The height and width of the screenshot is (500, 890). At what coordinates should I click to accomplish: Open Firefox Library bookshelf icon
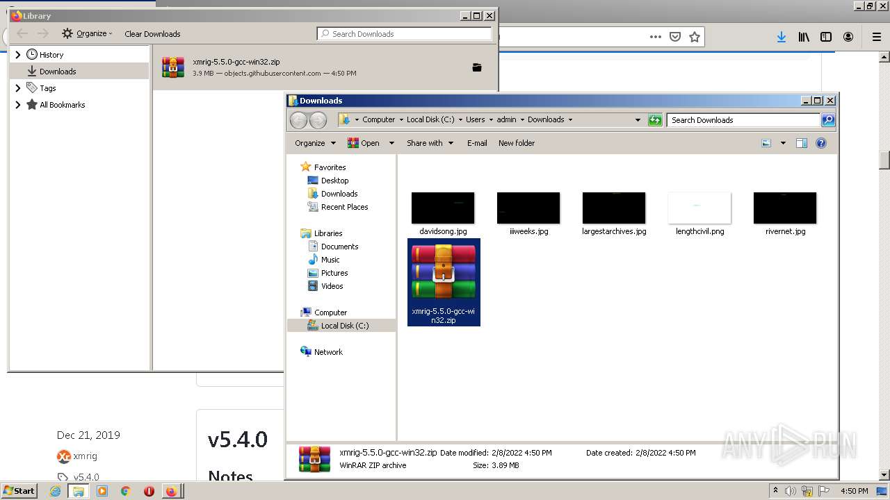[804, 37]
